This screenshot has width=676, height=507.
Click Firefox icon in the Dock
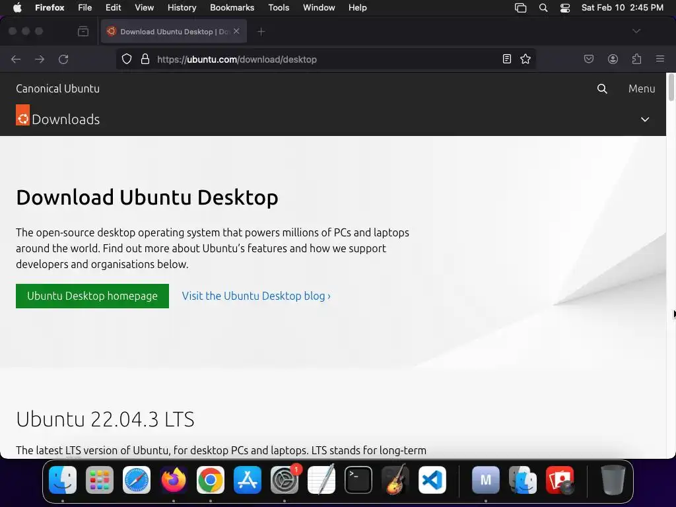pos(174,480)
